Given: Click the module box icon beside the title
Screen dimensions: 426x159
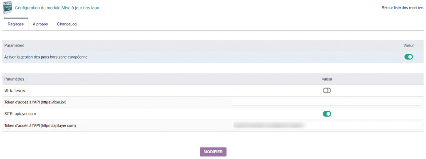Looking at the screenshot, I should click(x=8, y=7).
